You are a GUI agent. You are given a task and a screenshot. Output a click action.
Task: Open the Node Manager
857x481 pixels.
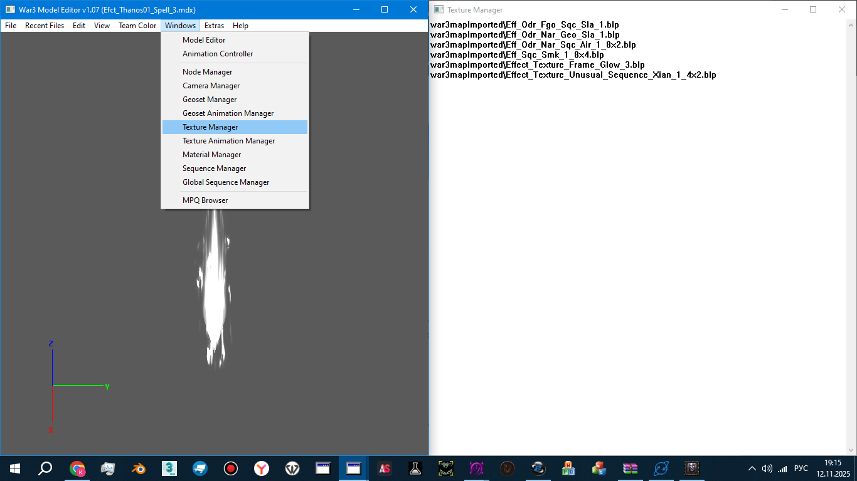pos(235,72)
